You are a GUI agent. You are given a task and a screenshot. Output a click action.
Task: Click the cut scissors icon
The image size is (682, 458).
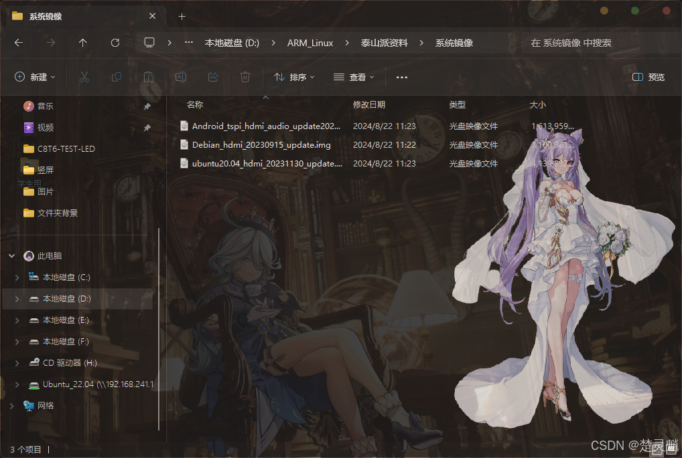click(84, 78)
